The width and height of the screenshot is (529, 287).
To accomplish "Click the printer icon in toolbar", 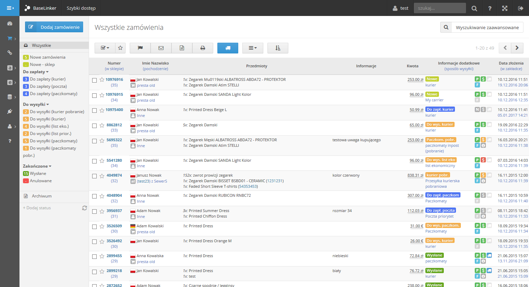I will [202, 48].
